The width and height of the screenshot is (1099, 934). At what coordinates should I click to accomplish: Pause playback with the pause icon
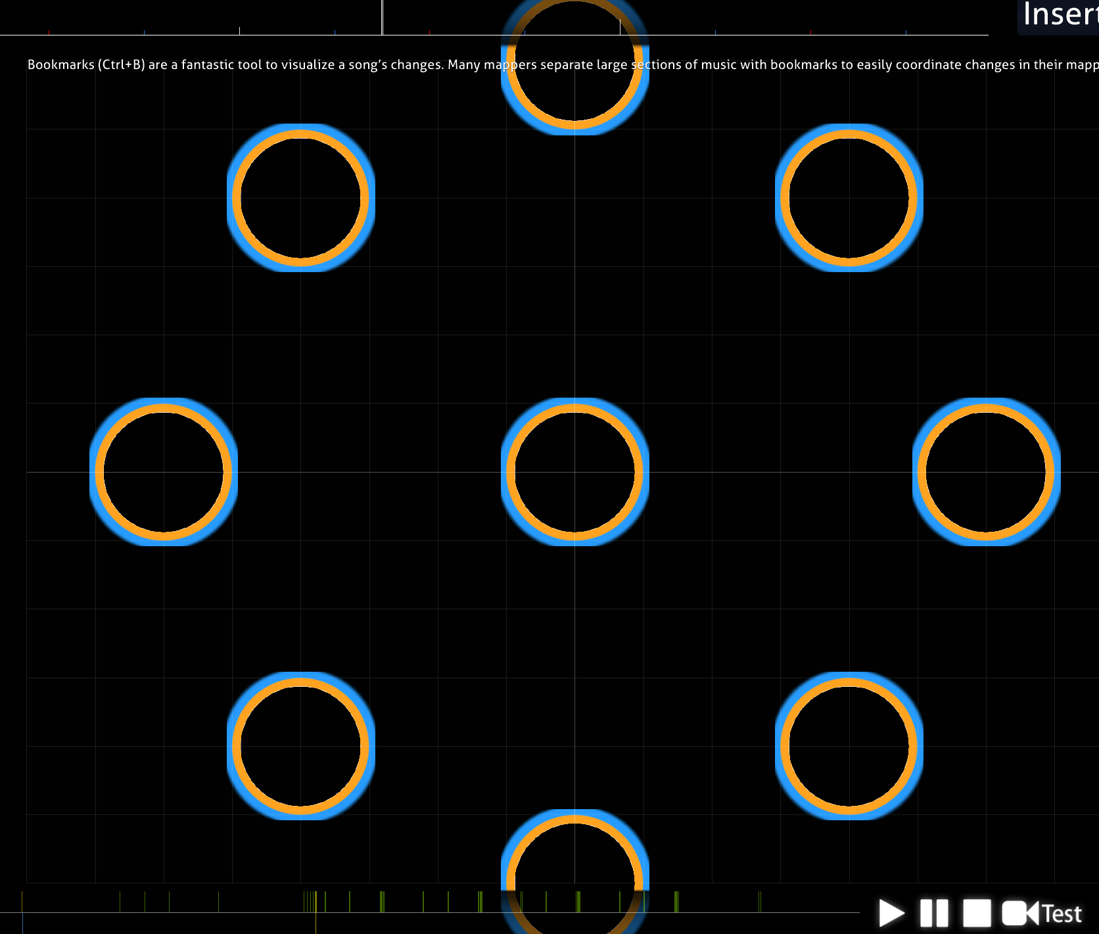[x=934, y=913]
